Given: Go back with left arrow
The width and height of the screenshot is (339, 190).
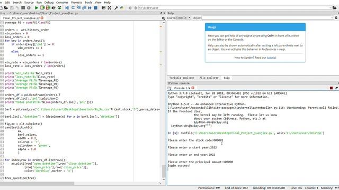Looking at the screenshot, I should [x=130, y=8].
